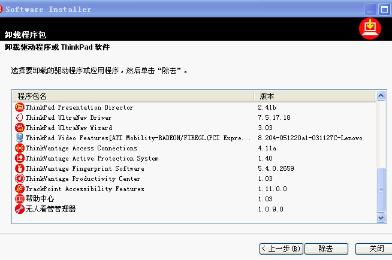Click the list scrollbar down arrow
392x260 pixels.
point(381,218)
